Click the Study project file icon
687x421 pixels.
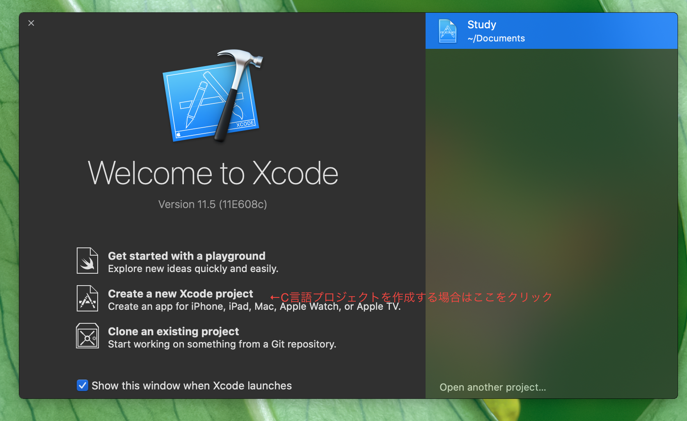tap(447, 31)
